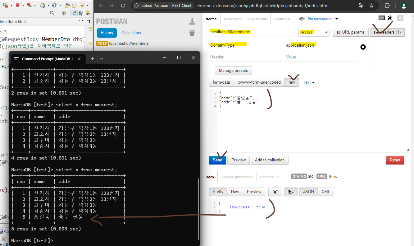Image resolution: width=414 pixels, height=246 pixels.
Task: Open the No environment dropdown
Action: (x=323, y=19)
